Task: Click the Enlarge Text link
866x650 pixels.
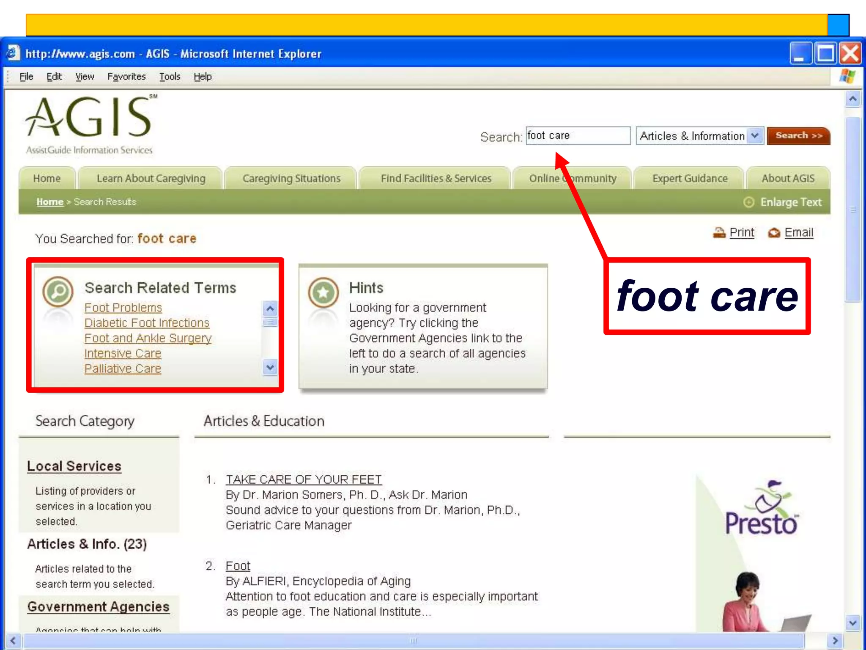Action: pyautogui.click(x=791, y=202)
